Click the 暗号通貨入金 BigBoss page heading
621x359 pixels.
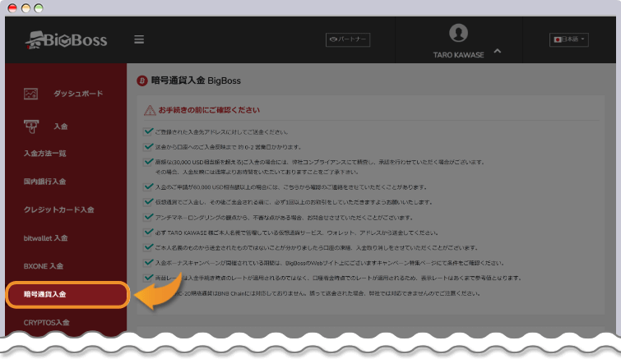tap(196, 81)
